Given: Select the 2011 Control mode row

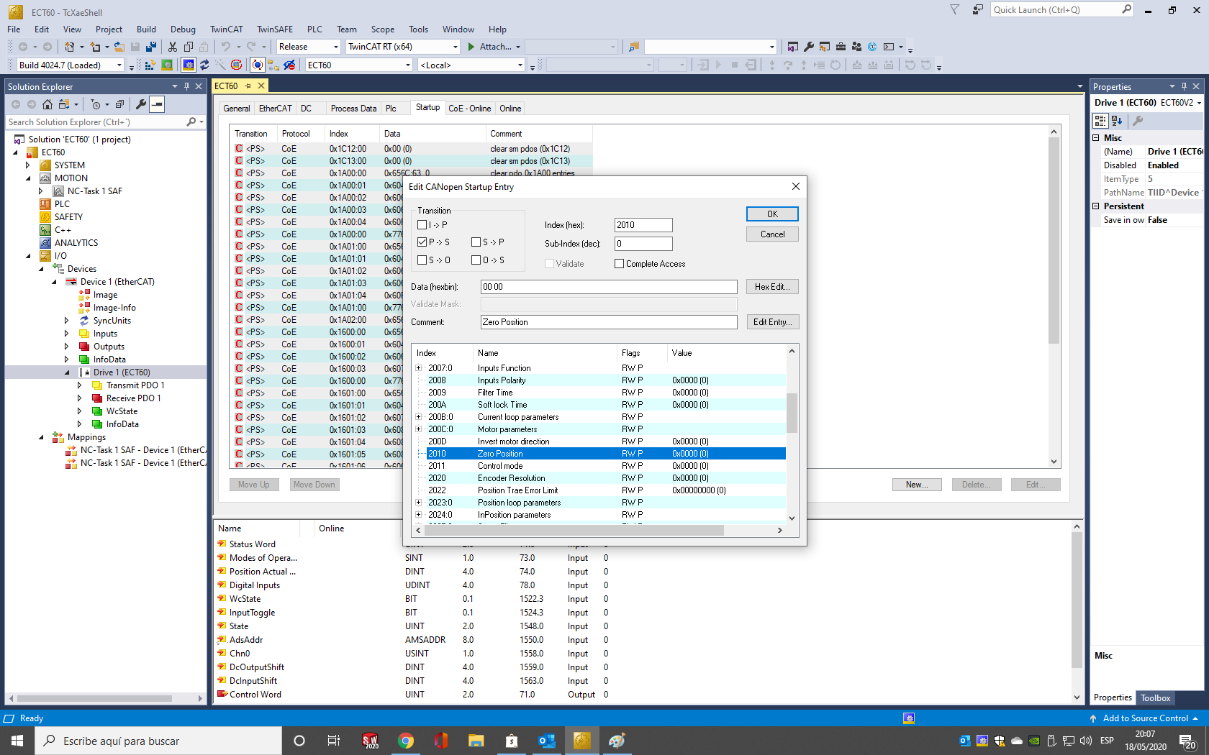Looking at the screenshot, I should [x=601, y=466].
